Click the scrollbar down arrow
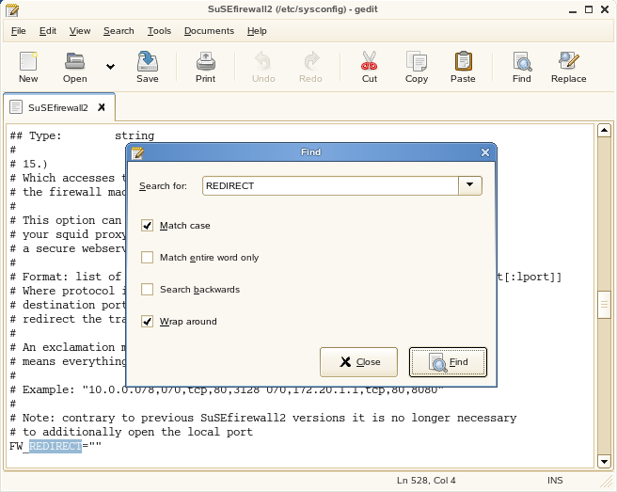617x492 pixels. pos(604,461)
